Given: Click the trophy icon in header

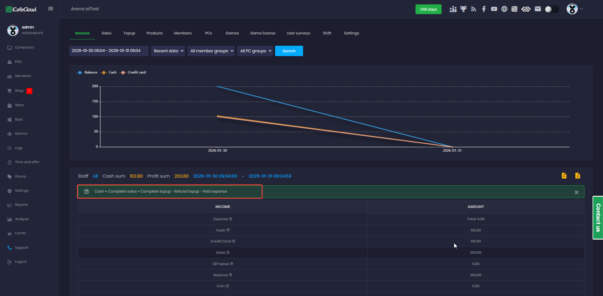Looking at the screenshot, I should point(463,9).
